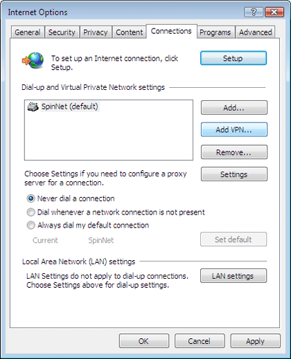Viewport: 291px width, 359px height.
Task: Click the globe Internet connection icon
Action: [33, 60]
